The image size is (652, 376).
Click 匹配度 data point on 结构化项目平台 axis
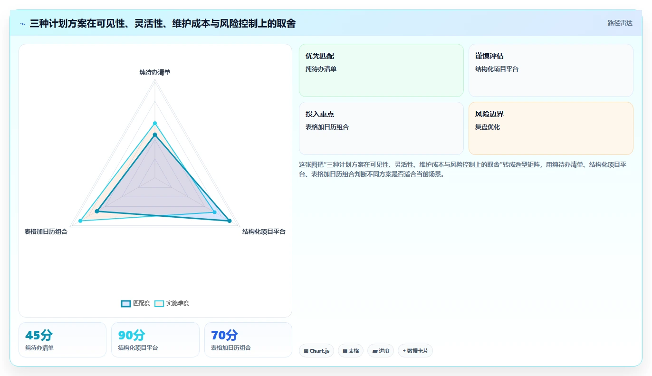[229, 221]
